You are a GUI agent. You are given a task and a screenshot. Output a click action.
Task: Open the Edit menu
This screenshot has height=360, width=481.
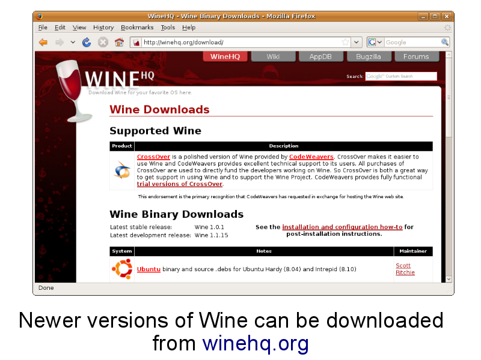(x=60, y=28)
